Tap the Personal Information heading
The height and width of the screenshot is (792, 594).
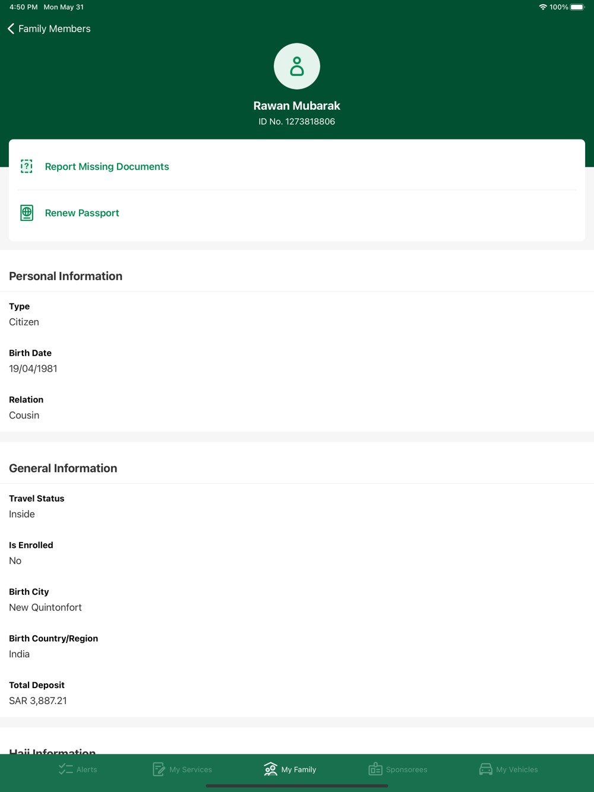[x=66, y=276]
